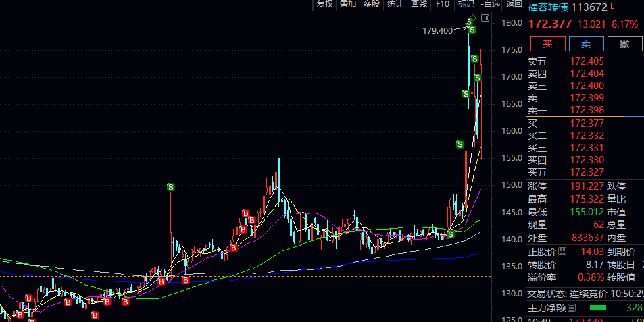The height and width of the screenshot is (322, 644).
Task: Click the diamond marker icon atop the chart
Action: pos(474,17)
